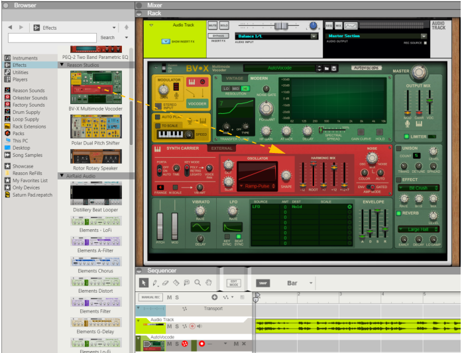Open the Effects location dropdown in Browser
The width and height of the screenshot is (462, 353).
pos(114,28)
